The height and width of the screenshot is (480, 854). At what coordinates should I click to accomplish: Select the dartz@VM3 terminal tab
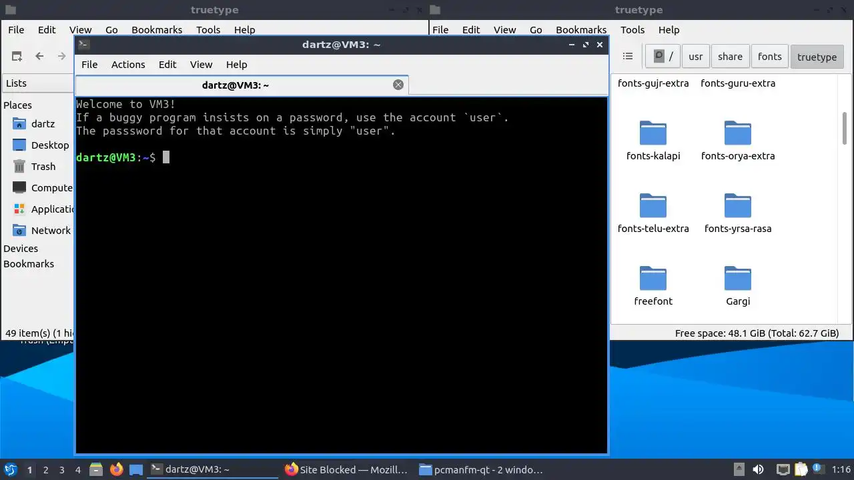pyautogui.click(x=242, y=85)
